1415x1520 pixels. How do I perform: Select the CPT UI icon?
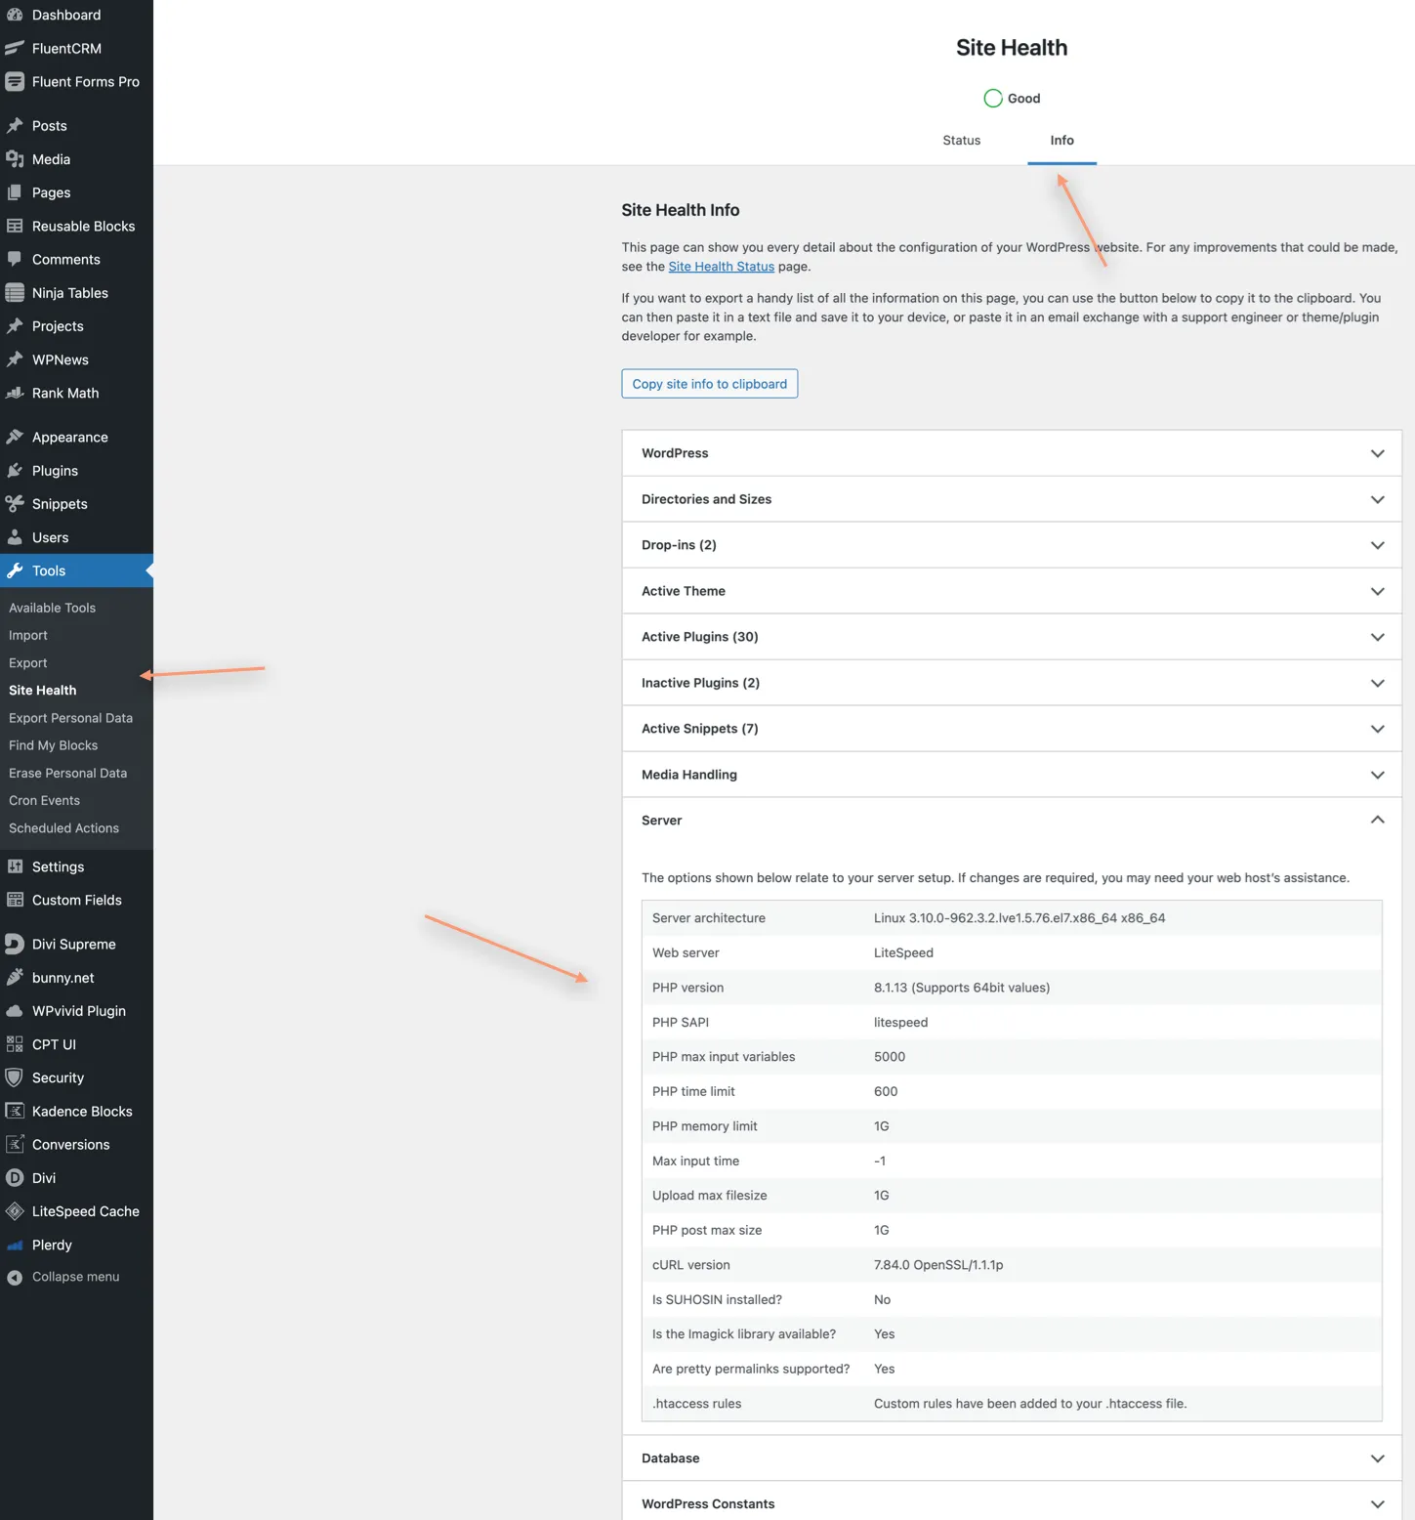(15, 1043)
